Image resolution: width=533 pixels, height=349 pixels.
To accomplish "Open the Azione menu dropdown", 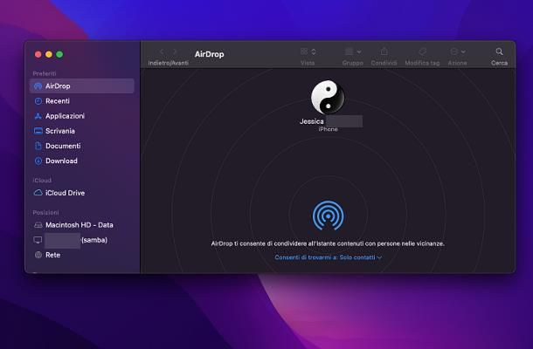I will coord(458,51).
